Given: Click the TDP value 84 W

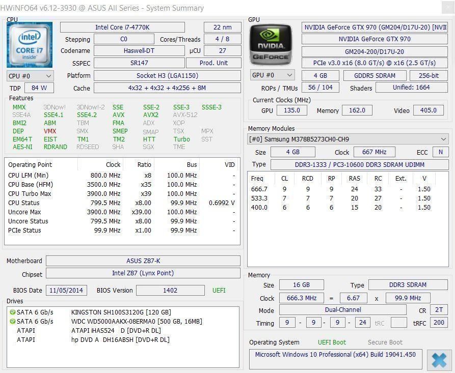Looking at the screenshot, I should (39, 88).
